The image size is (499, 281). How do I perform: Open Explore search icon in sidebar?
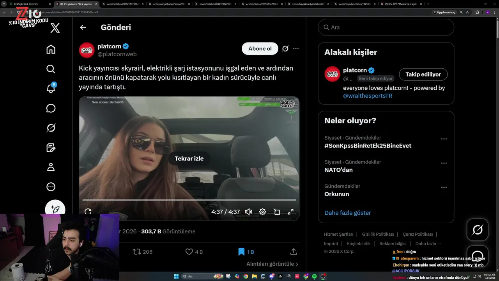click(51, 69)
